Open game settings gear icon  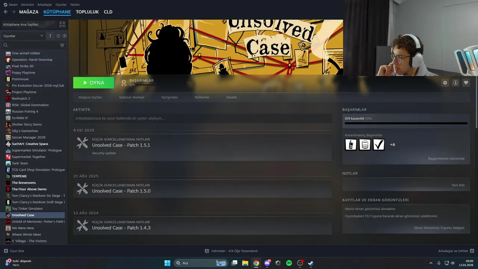coord(445,83)
